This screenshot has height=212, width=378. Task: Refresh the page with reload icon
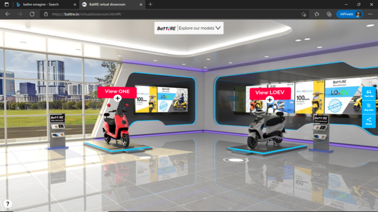pos(32,14)
